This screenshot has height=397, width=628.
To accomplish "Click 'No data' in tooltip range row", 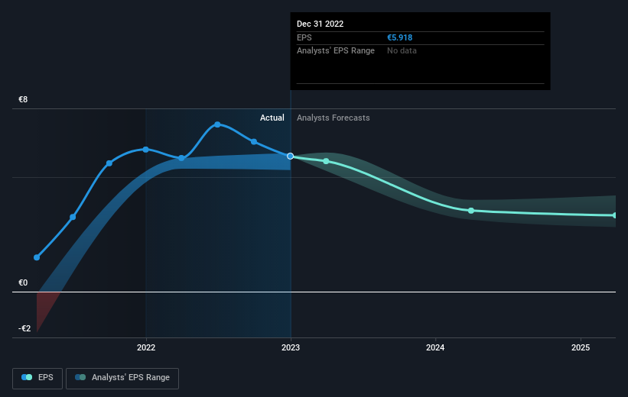I will click(402, 51).
